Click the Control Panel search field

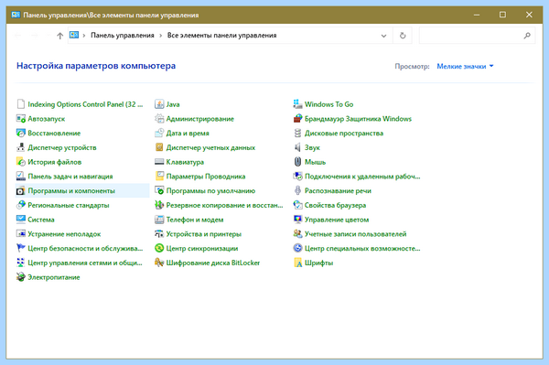(477, 36)
